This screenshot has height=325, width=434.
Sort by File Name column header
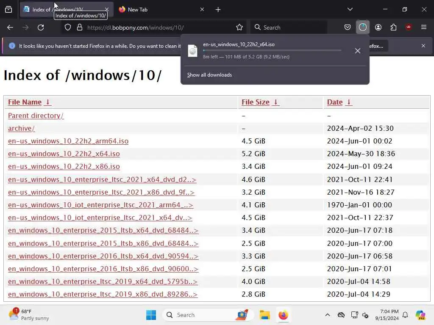pos(29,102)
